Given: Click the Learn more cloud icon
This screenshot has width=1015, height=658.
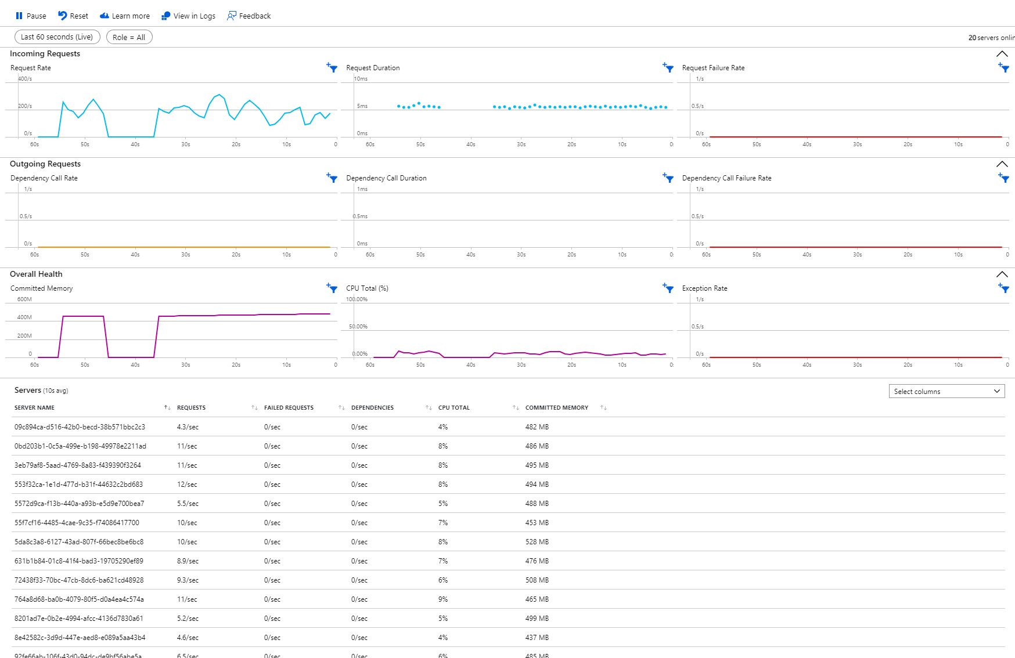Looking at the screenshot, I should [x=105, y=16].
